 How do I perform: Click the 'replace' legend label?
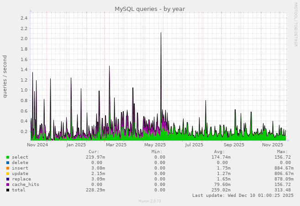pos(21,179)
